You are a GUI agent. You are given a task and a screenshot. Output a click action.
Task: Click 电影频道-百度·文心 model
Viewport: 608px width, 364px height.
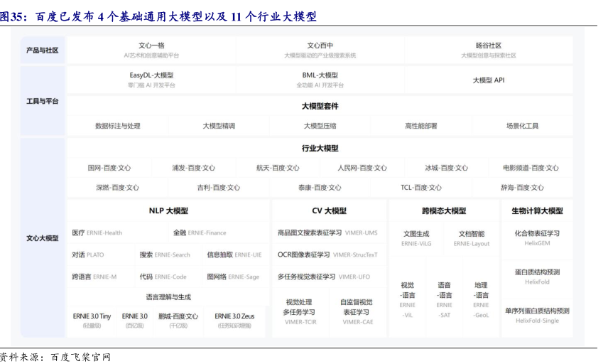[x=531, y=168]
